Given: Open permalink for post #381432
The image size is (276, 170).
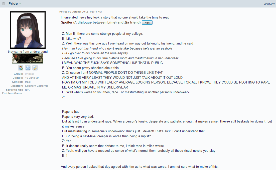Looking at the screenshot, I should [269, 4].
